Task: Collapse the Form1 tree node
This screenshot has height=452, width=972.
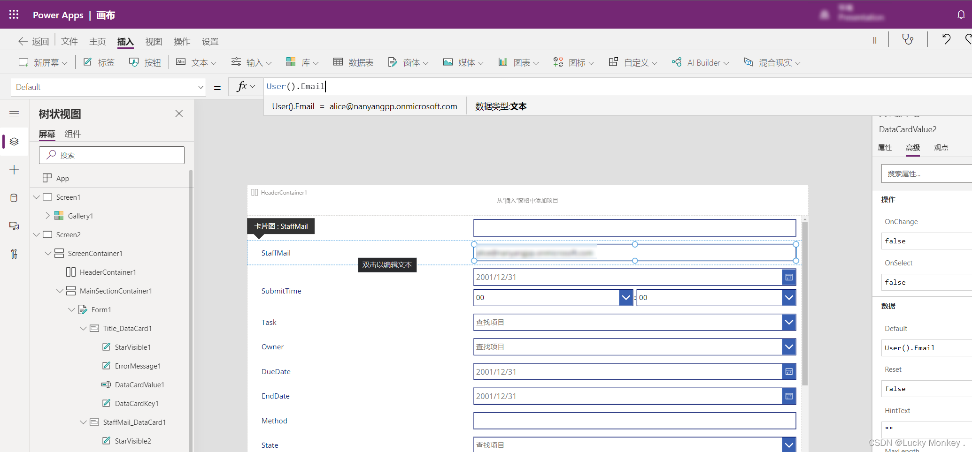Action: click(x=71, y=309)
